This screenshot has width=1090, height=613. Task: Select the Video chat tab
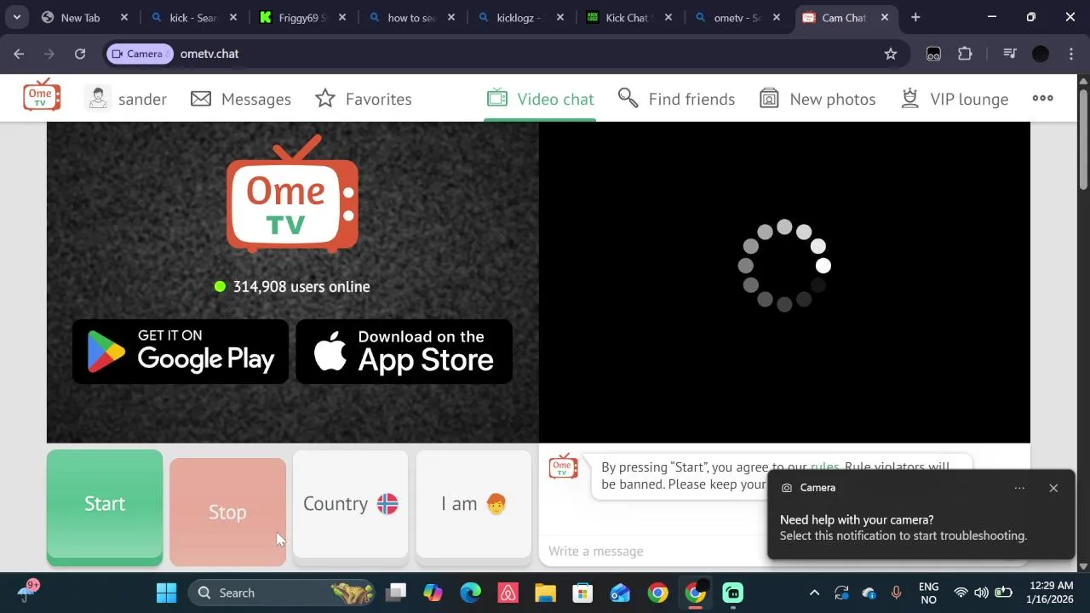tap(540, 99)
